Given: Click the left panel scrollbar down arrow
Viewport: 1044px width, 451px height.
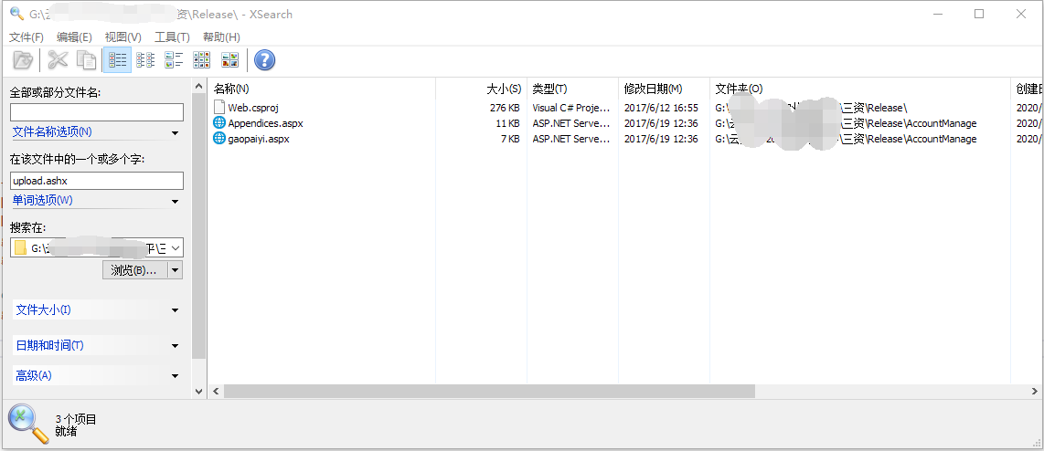Looking at the screenshot, I should point(198,391).
